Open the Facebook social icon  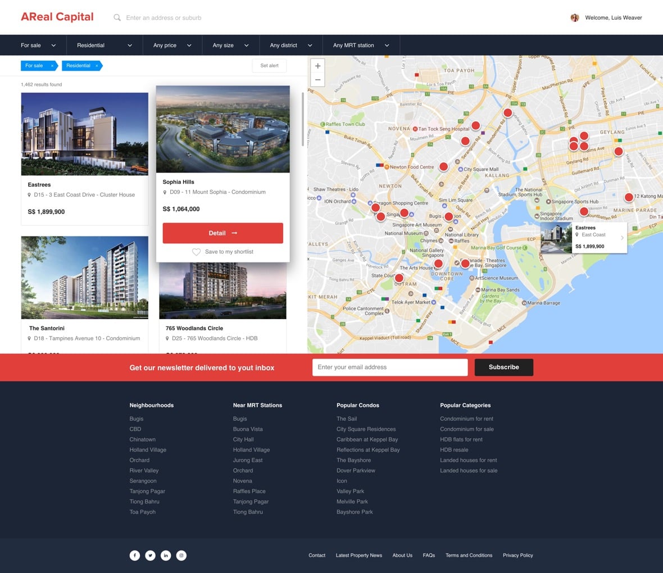[x=134, y=555]
